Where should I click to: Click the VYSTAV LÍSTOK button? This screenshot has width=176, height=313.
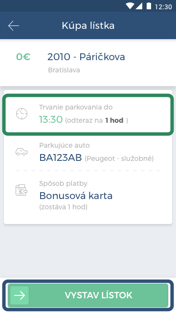point(88,295)
